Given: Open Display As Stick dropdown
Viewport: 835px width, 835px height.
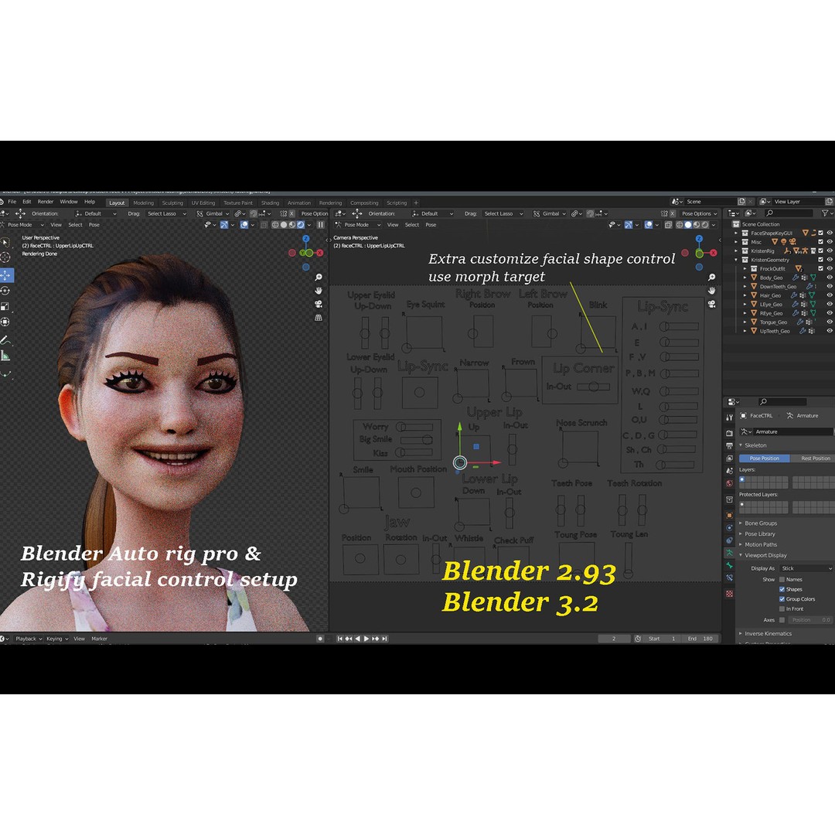Looking at the screenshot, I should coord(806,568).
